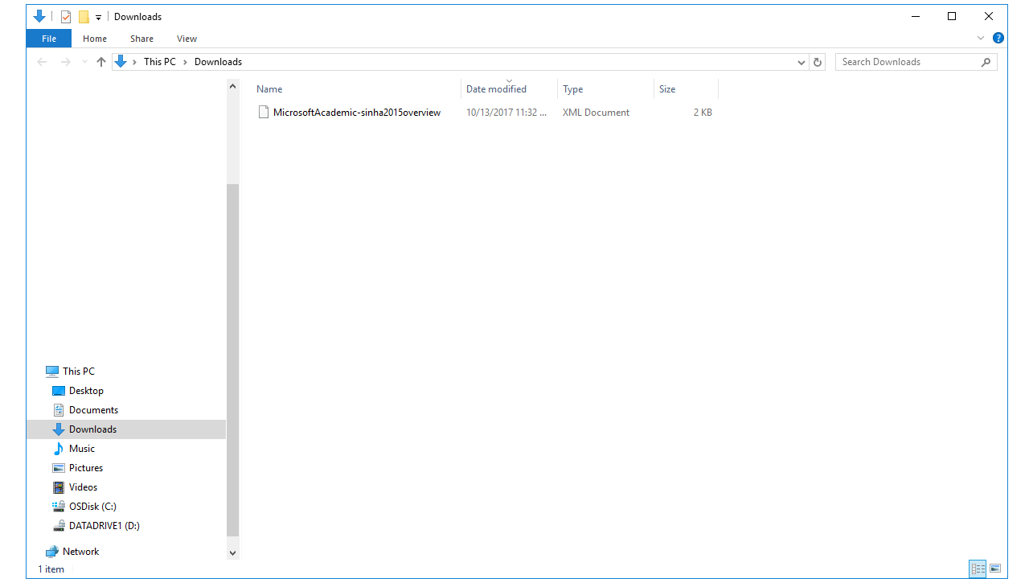Open recent locations dropdown arrow
This screenshot has width=1029, height=579.
(84, 62)
